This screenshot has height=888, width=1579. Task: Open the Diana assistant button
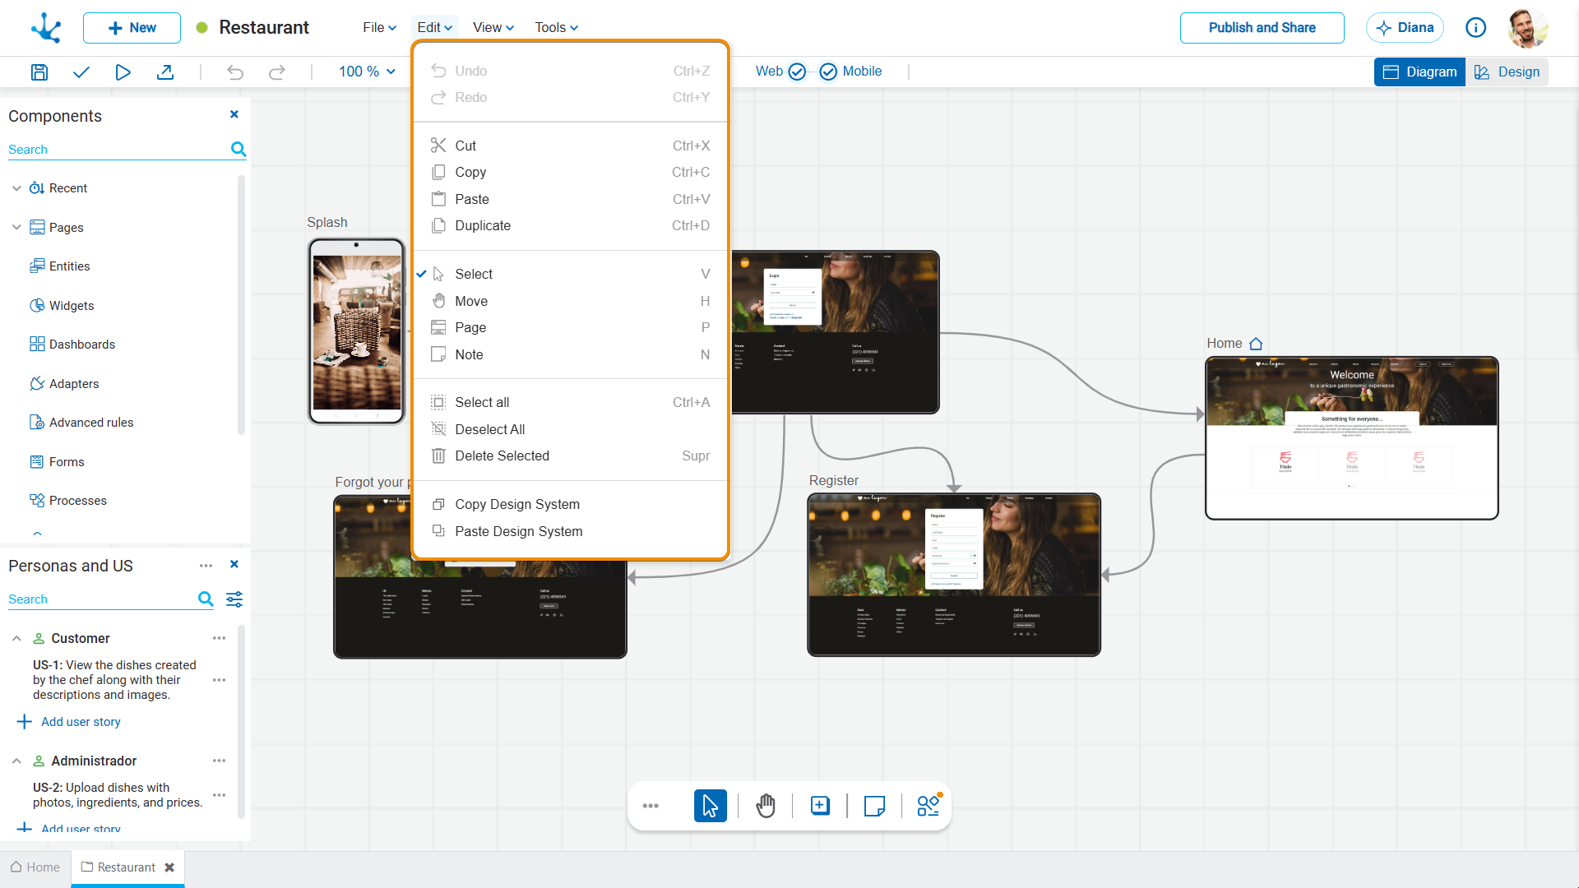pyautogui.click(x=1405, y=27)
